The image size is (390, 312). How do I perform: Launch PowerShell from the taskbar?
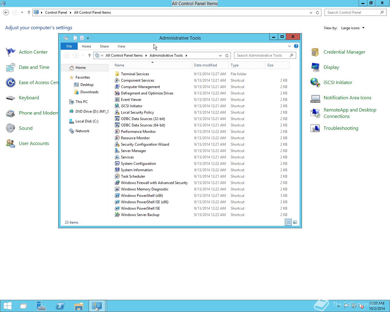pos(60,306)
